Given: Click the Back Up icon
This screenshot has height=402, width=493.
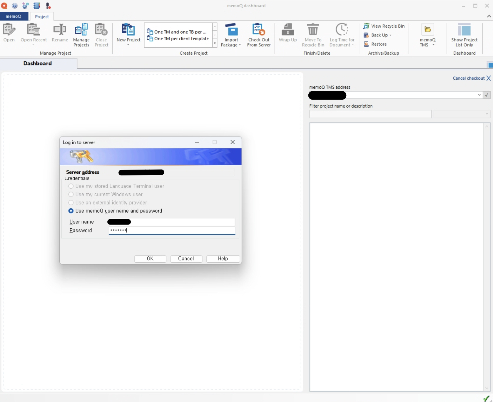Looking at the screenshot, I should (x=366, y=35).
